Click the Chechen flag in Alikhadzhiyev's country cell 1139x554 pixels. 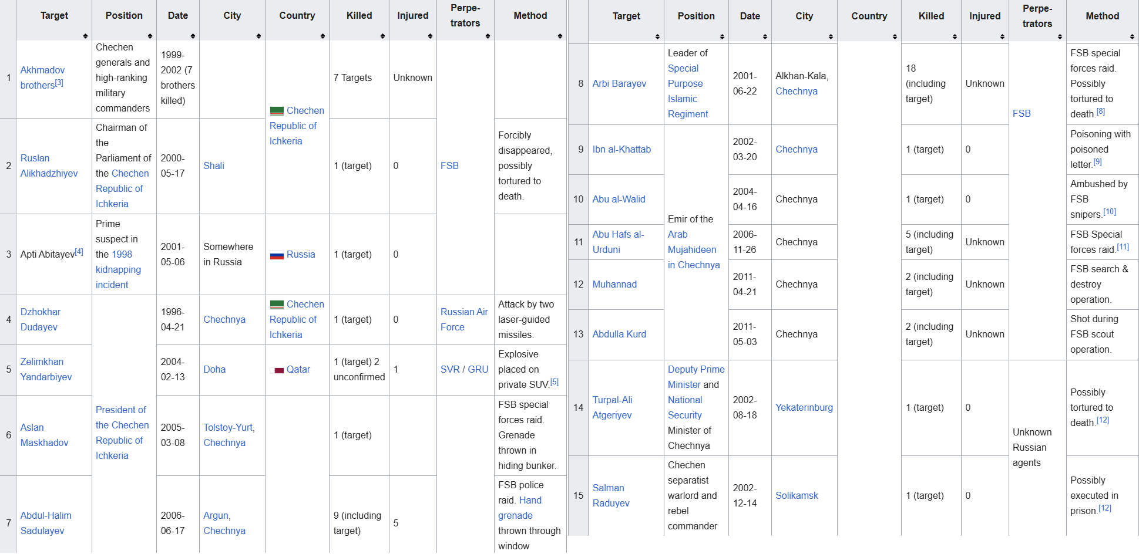277,111
